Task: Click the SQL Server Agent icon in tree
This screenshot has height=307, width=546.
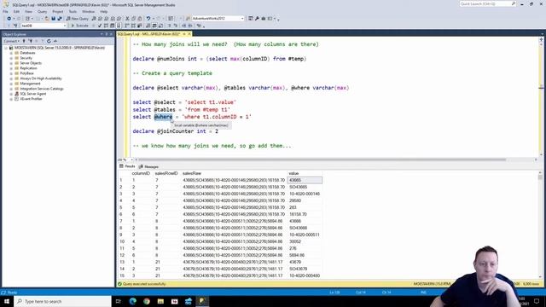Action: coord(16,94)
